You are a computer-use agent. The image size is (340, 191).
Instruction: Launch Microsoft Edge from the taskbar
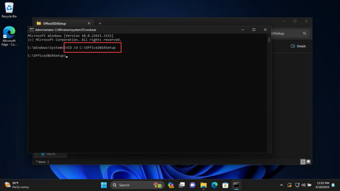[215, 185]
